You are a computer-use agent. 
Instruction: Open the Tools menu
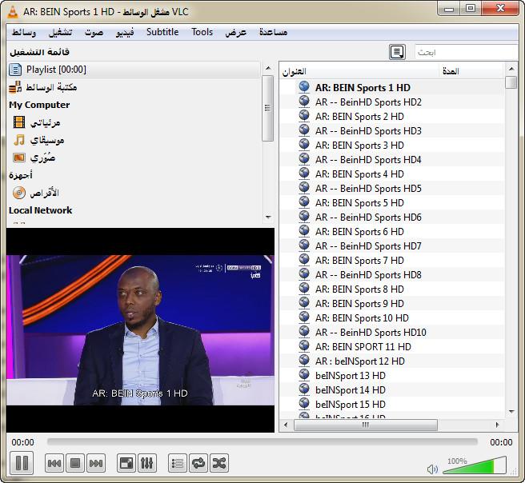202,32
